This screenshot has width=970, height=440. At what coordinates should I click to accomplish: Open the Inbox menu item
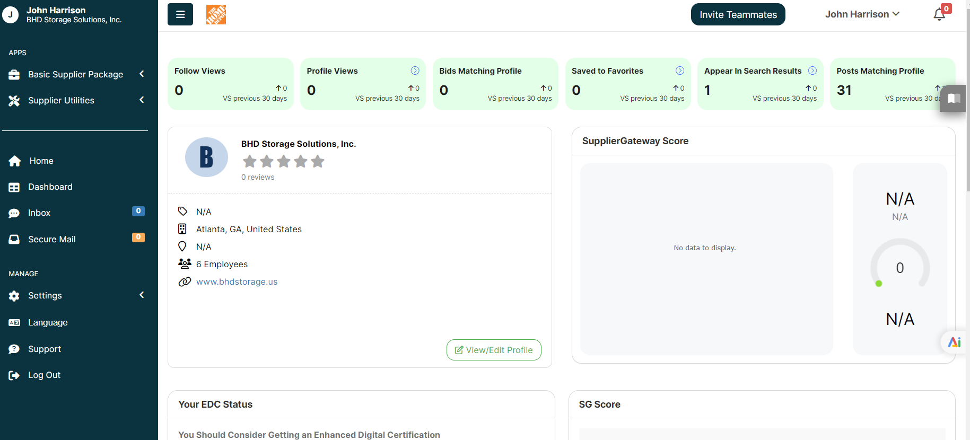tap(39, 213)
